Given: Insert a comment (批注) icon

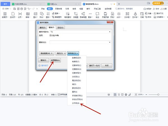Looking at the screenshot, I should click(97, 15).
